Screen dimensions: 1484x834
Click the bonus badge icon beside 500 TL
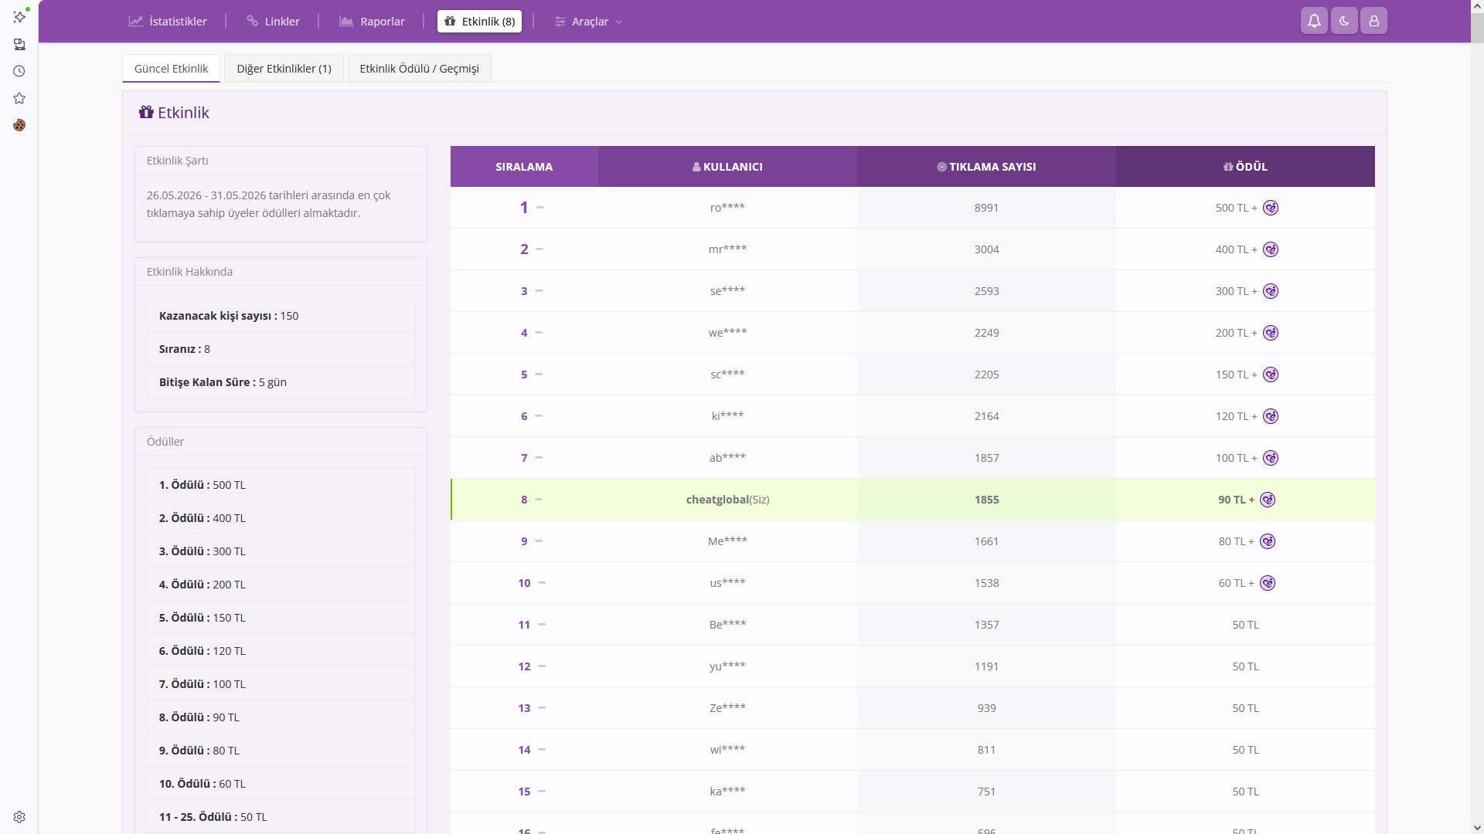coord(1271,208)
